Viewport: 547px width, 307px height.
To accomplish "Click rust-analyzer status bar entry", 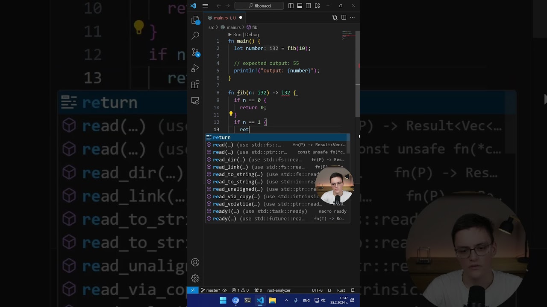I will tap(279, 290).
